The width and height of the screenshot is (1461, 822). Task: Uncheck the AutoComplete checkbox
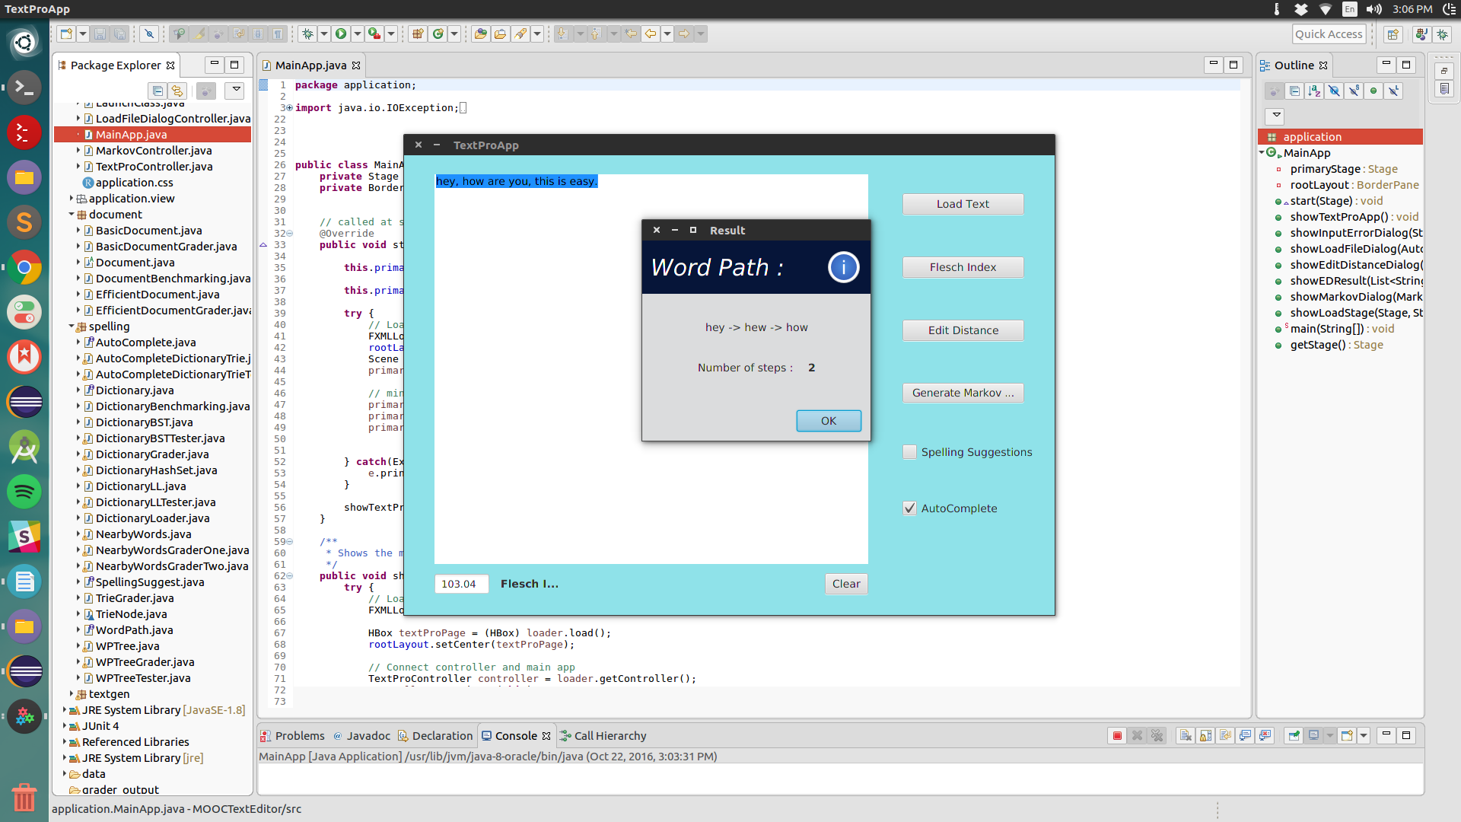click(909, 508)
